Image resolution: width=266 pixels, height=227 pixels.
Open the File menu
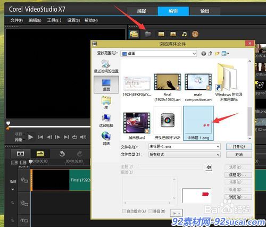pyautogui.click(x=16, y=20)
